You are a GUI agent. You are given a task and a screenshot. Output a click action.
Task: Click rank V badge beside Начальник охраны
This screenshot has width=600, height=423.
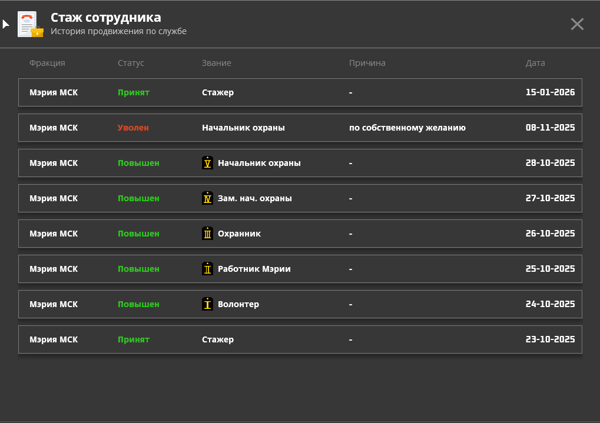click(x=207, y=163)
